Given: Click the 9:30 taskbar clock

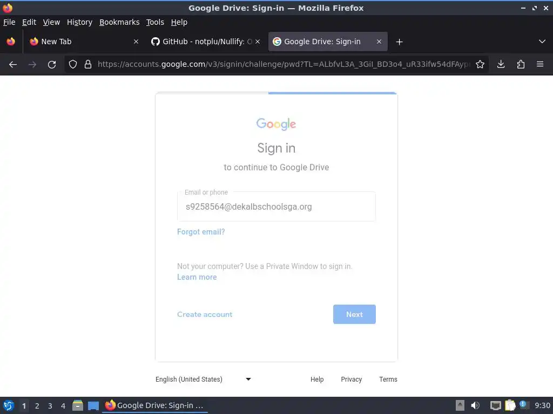Looking at the screenshot, I should 542,405.
